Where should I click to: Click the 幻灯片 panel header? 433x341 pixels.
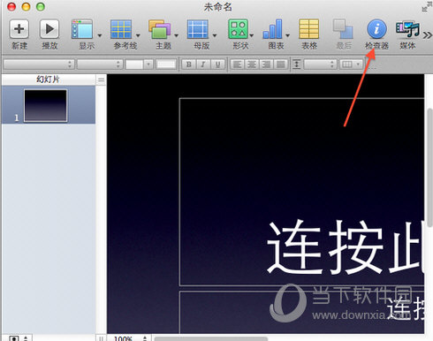(48, 80)
